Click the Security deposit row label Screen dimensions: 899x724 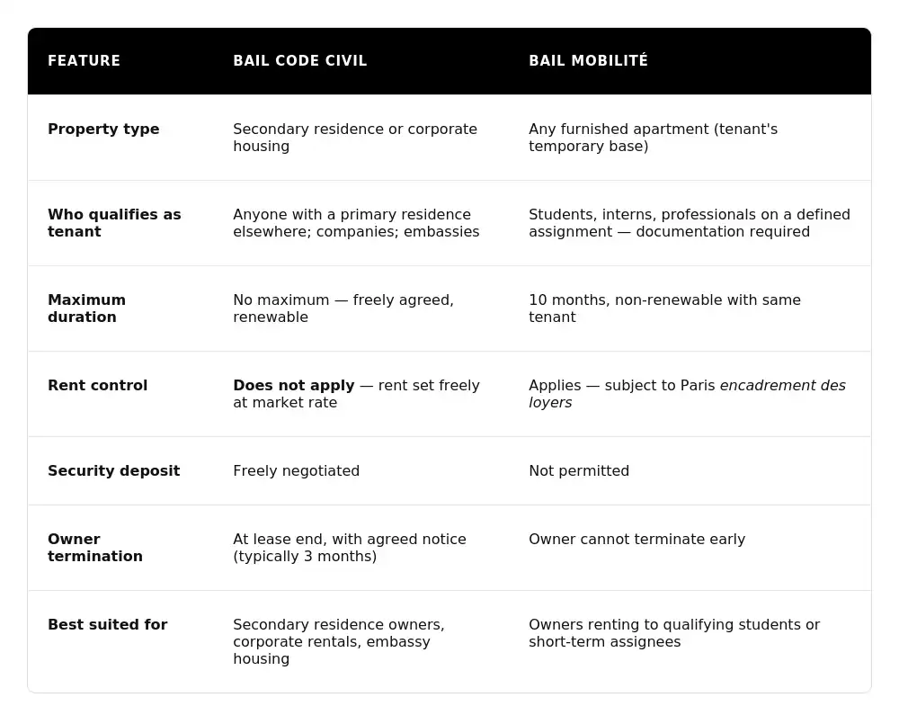113,471
